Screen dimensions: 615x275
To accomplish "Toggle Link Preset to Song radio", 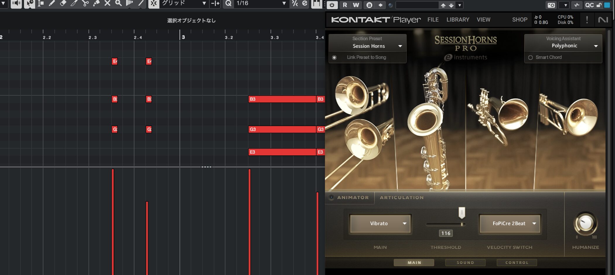I will (x=334, y=57).
